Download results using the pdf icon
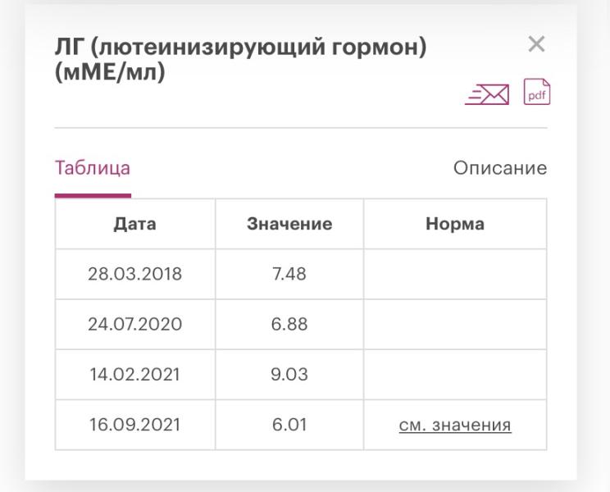The height and width of the screenshot is (492, 610). 537,92
